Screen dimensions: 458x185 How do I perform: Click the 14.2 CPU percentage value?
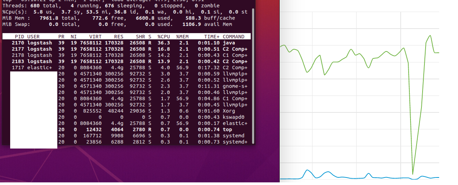click(x=164, y=55)
